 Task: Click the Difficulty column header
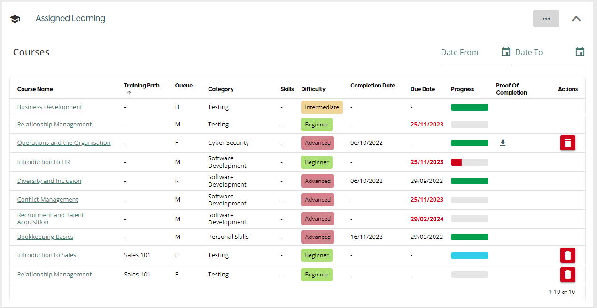point(313,89)
